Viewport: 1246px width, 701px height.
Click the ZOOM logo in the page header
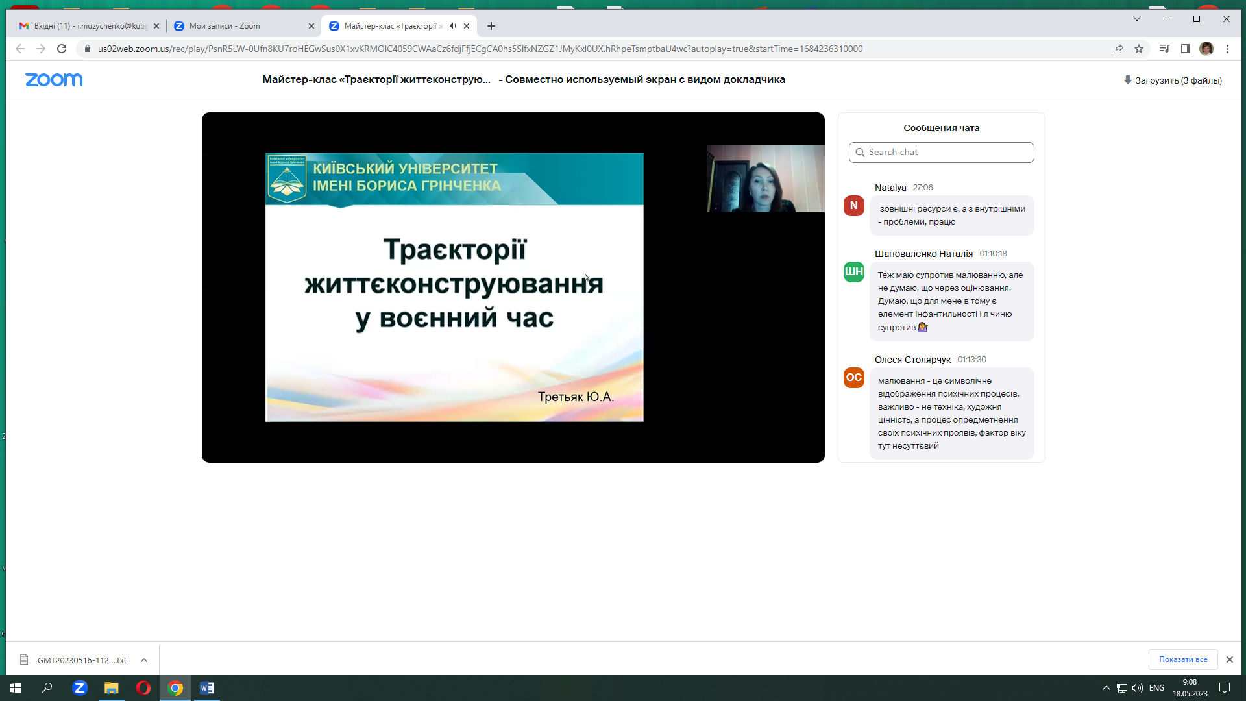pos(54,80)
